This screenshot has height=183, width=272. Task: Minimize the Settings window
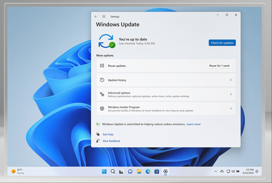point(218,15)
